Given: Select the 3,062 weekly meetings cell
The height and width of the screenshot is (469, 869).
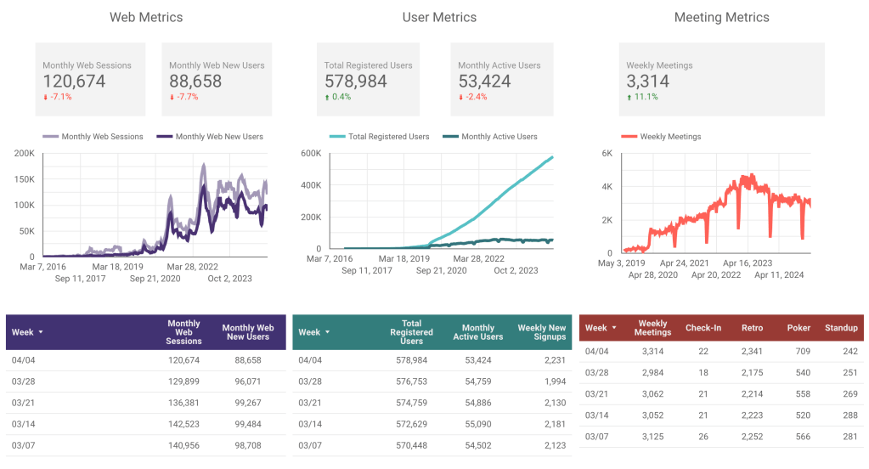Looking at the screenshot, I should (652, 394).
